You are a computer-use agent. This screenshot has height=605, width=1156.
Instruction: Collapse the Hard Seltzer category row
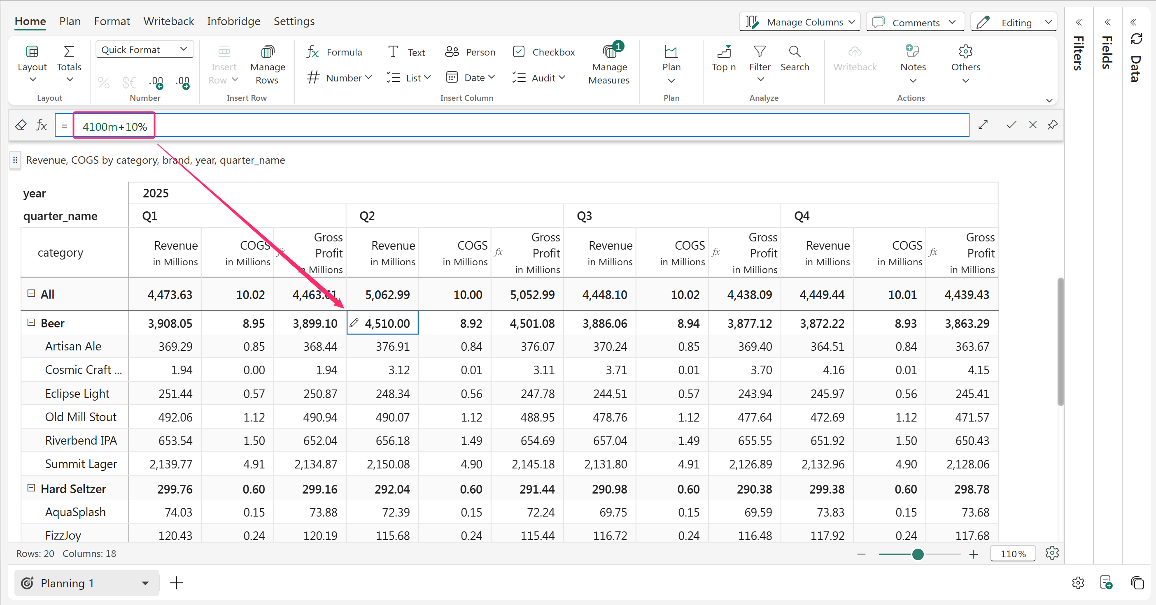pyautogui.click(x=31, y=488)
